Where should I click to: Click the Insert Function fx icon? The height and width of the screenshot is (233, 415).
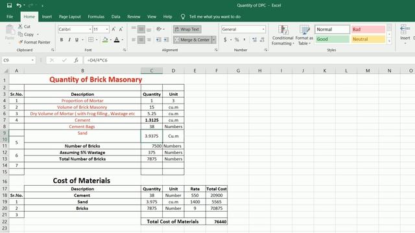(x=77, y=60)
